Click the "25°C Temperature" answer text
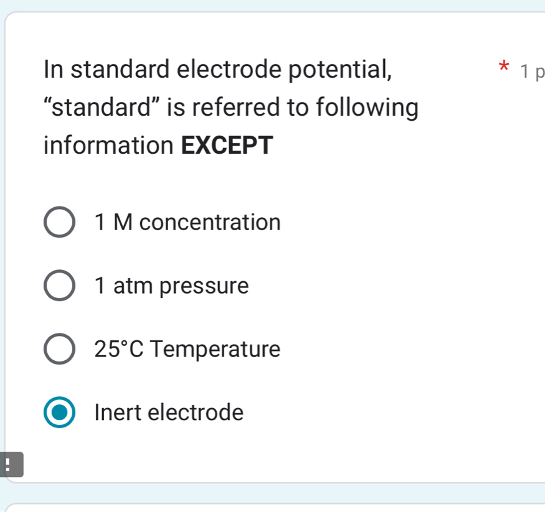545x512 pixels. coord(187,349)
